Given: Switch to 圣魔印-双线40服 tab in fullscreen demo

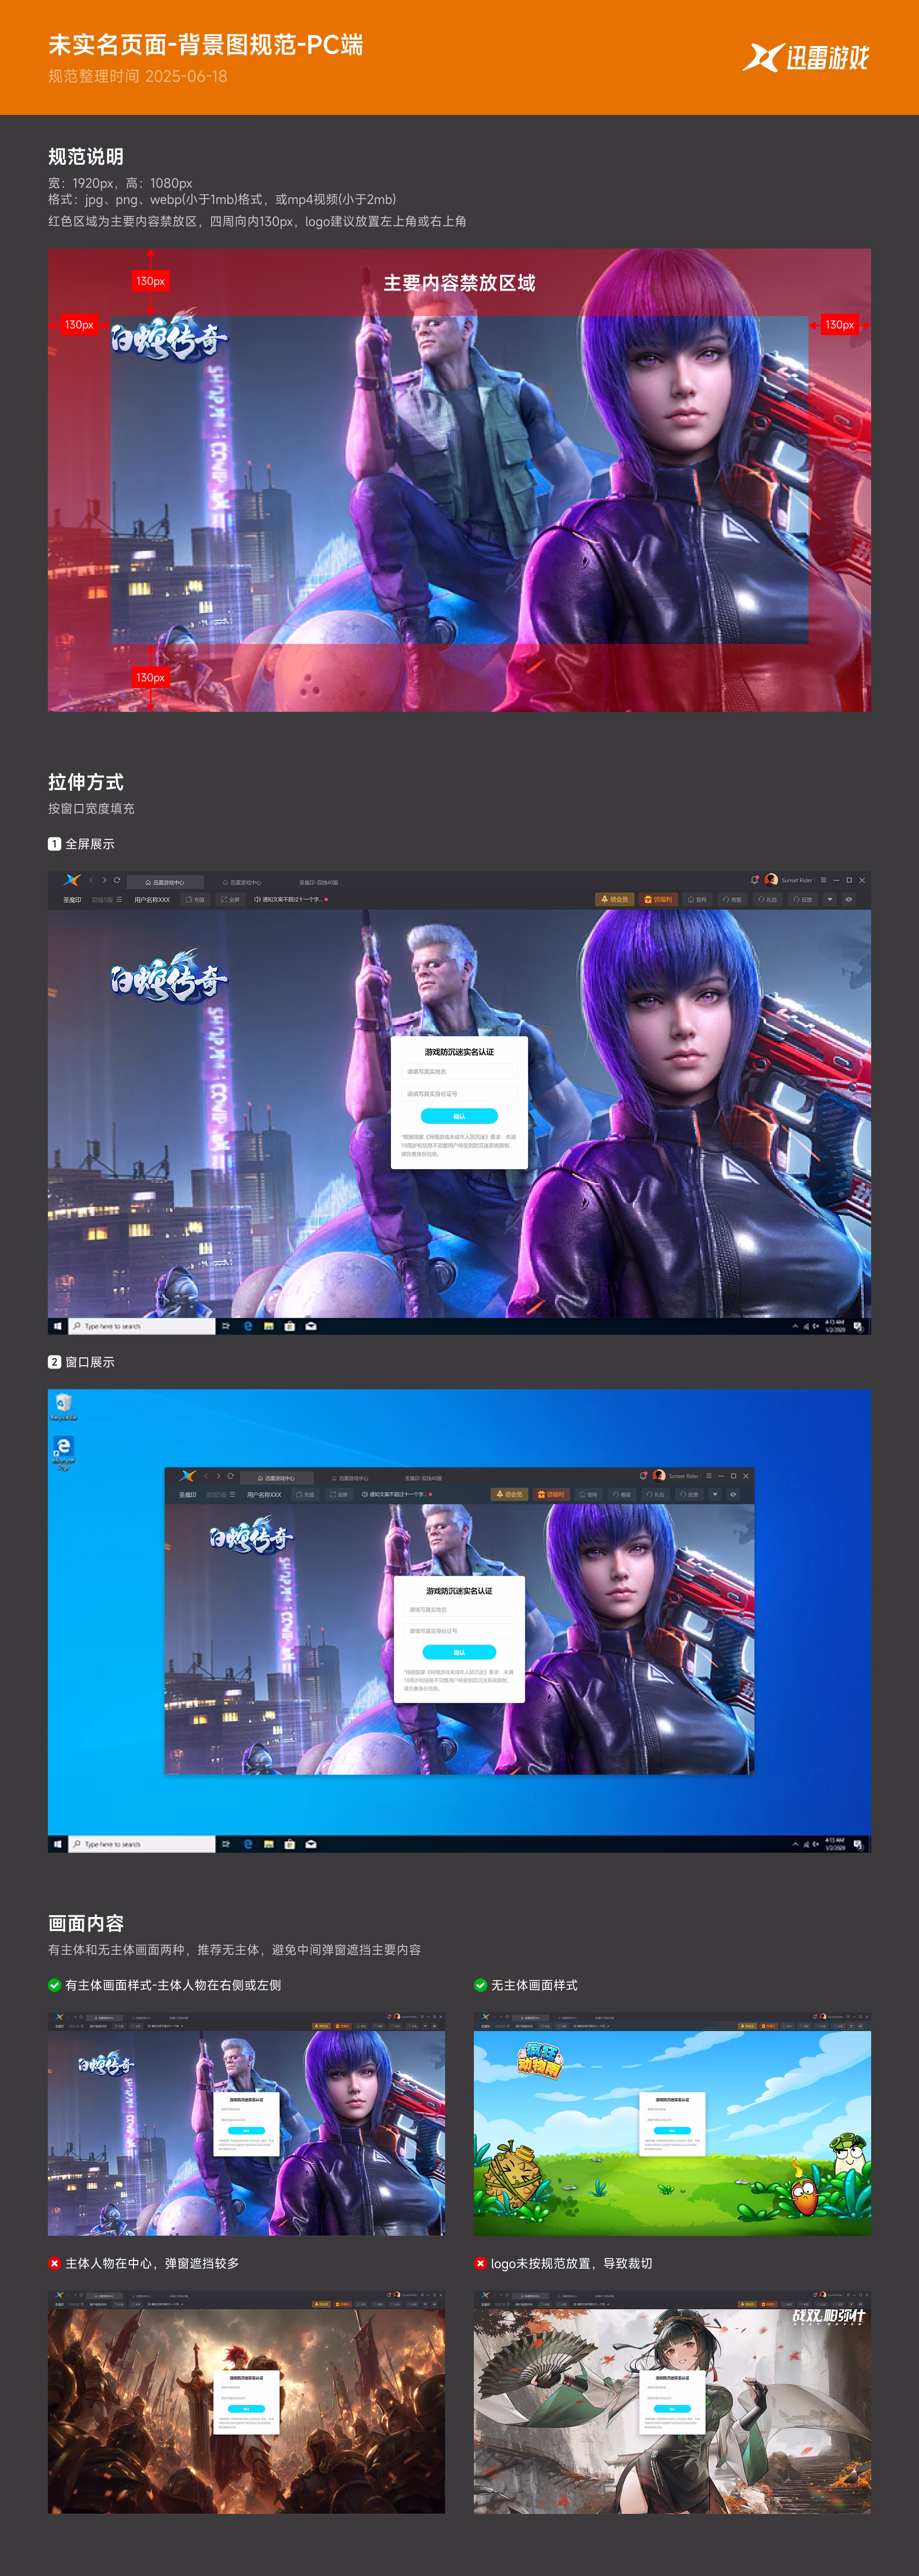Looking at the screenshot, I should [319, 882].
